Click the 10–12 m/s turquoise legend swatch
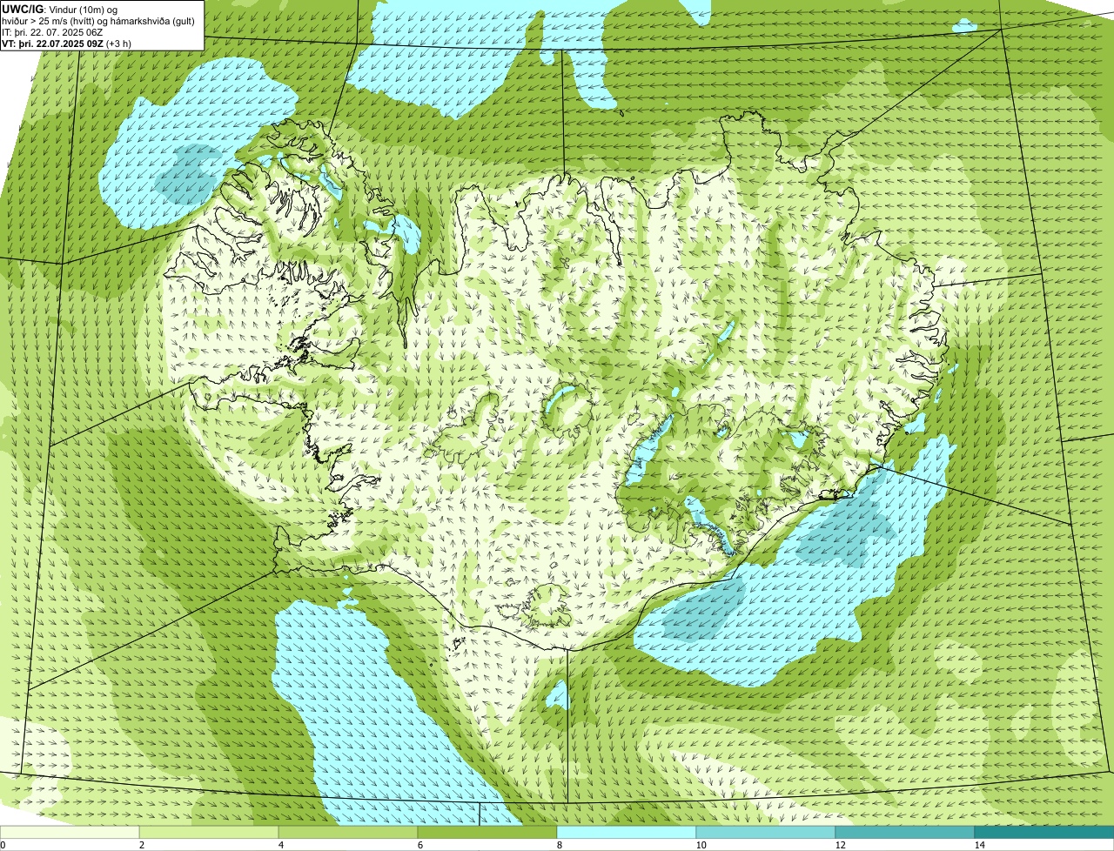Image resolution: width=1114 pixels, height=851 pixels. 766,832
